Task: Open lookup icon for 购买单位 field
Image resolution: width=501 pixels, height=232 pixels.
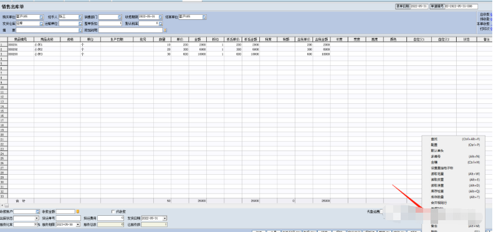Action: coord(42,17)
